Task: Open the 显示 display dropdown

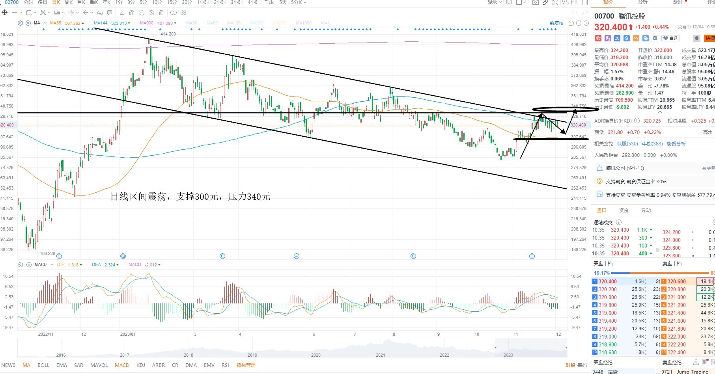Action: click(x=495, y=2)
